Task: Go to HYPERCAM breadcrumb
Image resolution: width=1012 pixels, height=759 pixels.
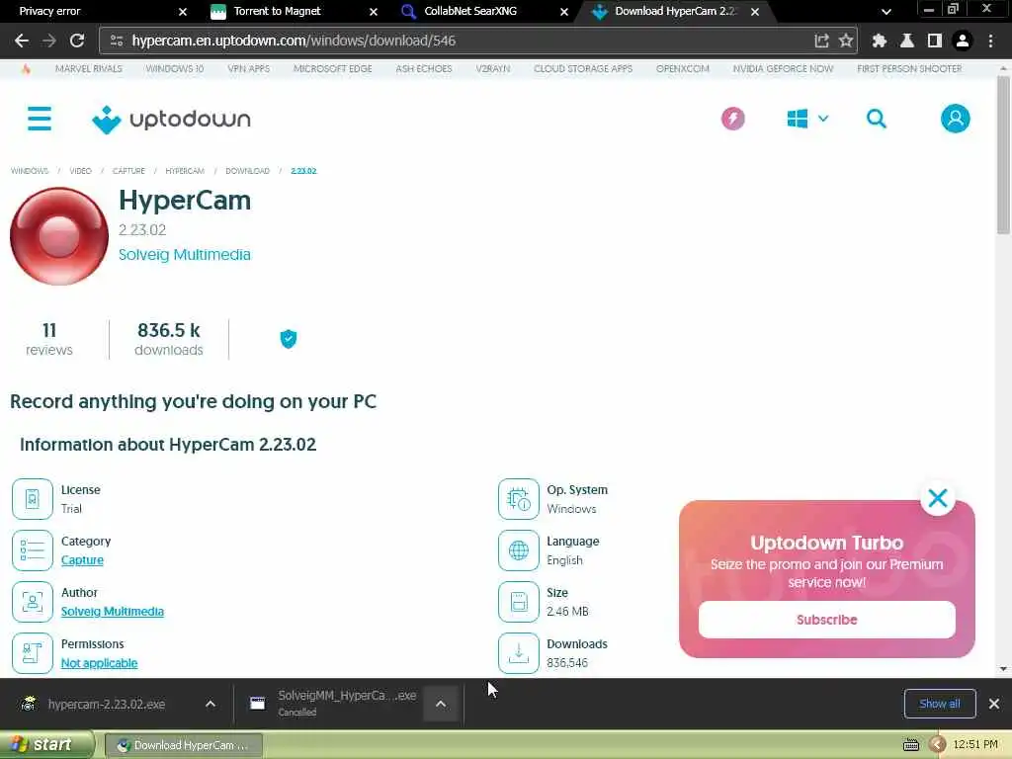Action: [x=185, y=171]
